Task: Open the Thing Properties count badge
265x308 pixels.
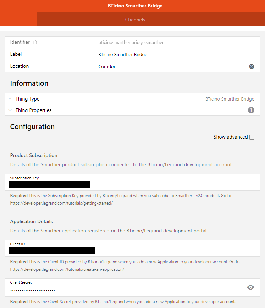Action: pyautogui.click(x=251, y=110)
